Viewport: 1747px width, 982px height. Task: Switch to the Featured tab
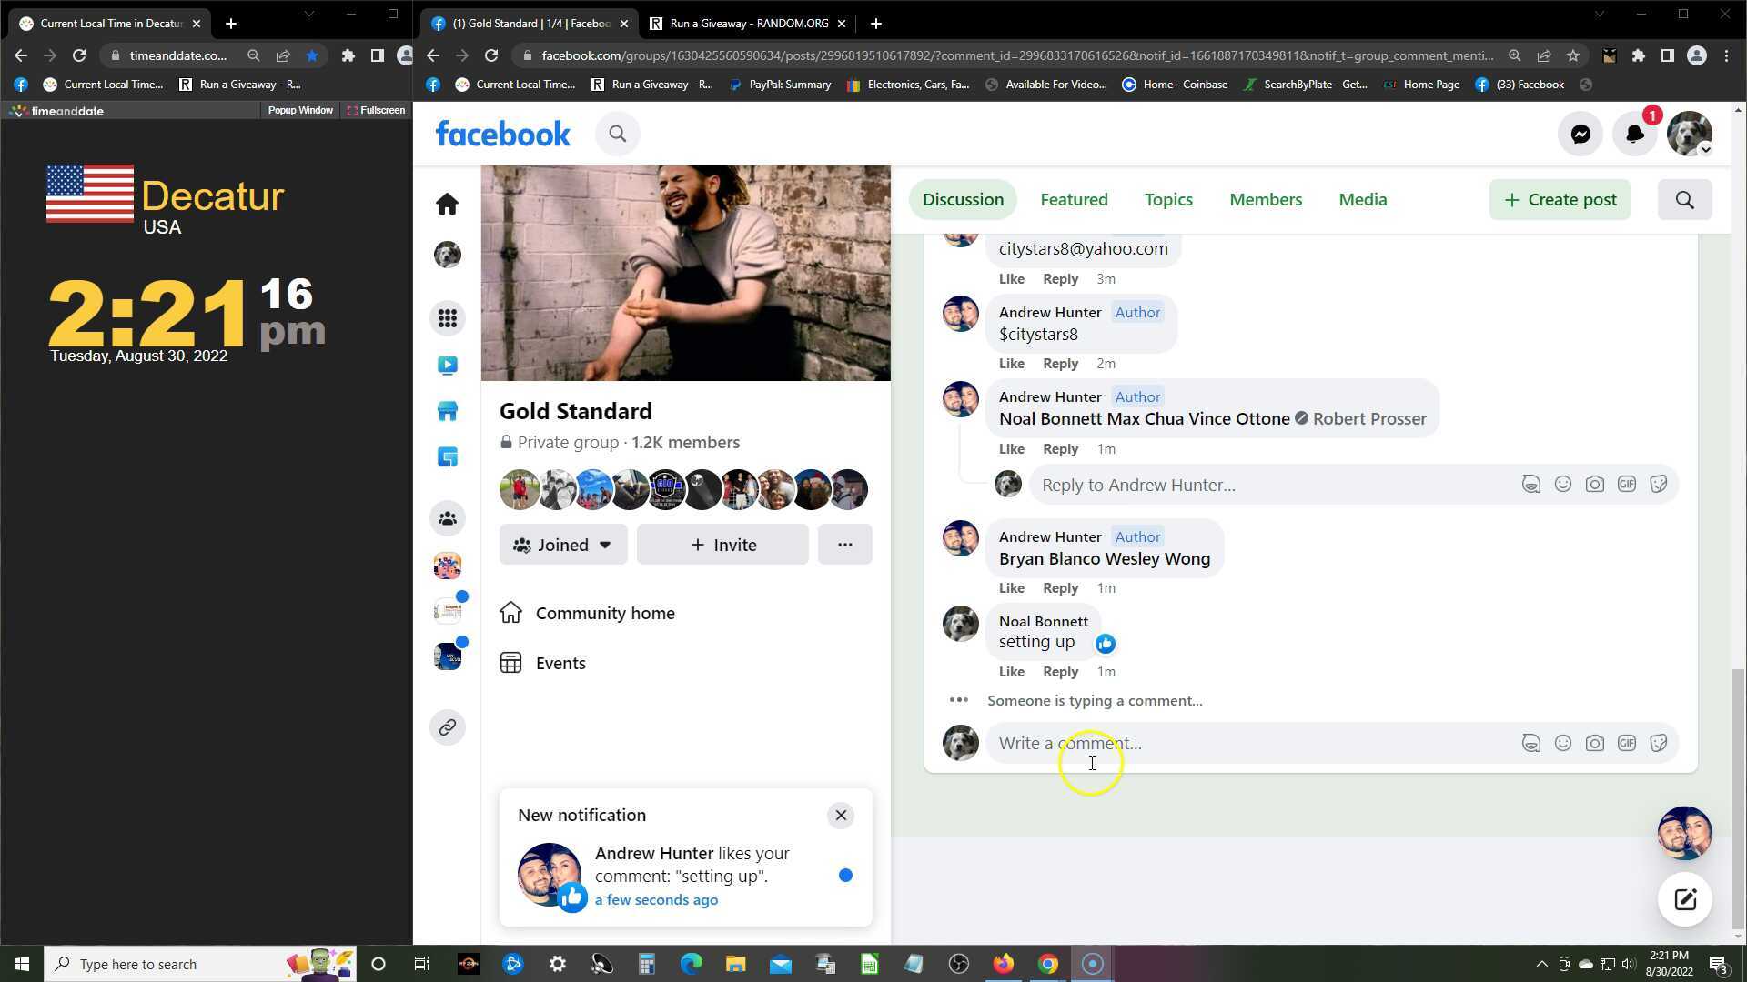[x=1074, y=200]
